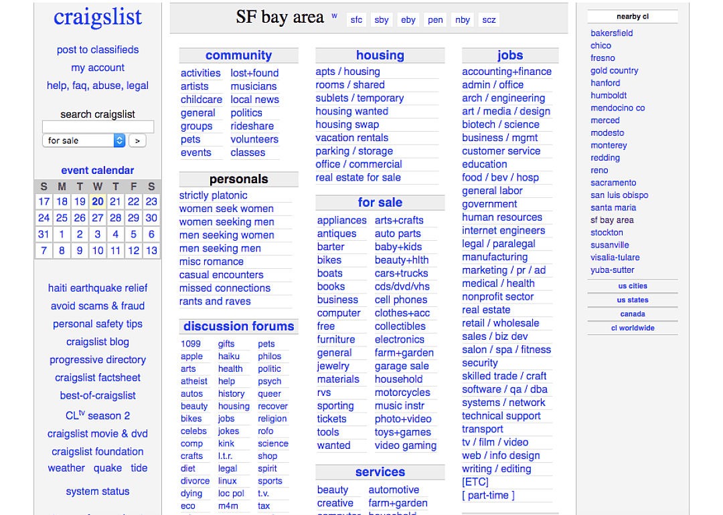Open the 'housing' section header
Screen dimensions: 723x515
(380, 56)
